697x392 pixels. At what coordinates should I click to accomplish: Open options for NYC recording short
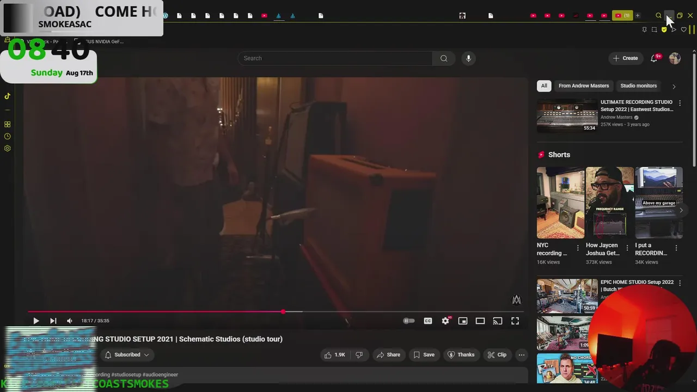click(578, 248)
